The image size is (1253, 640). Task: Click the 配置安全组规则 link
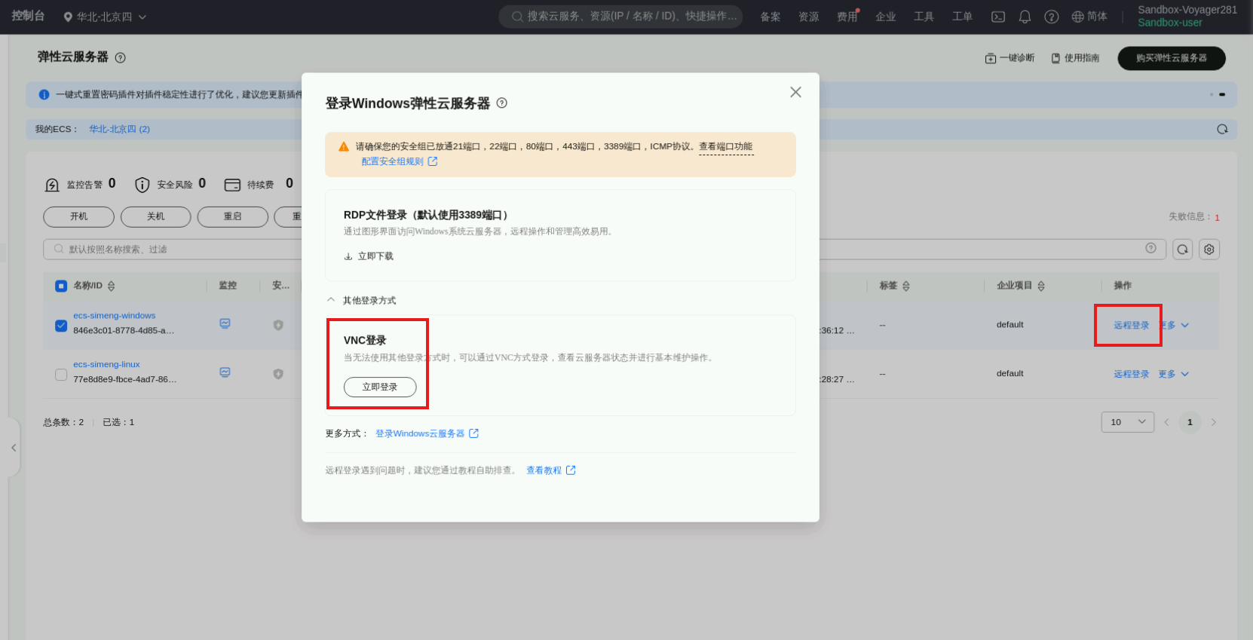coord(393,161)
